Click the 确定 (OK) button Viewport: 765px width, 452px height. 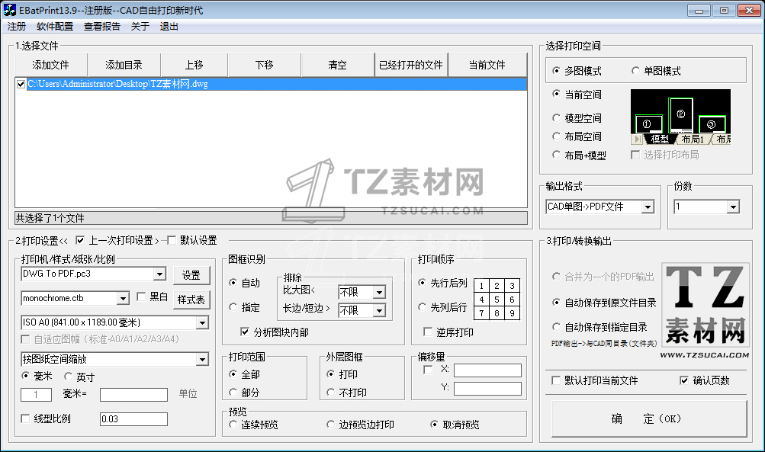[649, 418]
